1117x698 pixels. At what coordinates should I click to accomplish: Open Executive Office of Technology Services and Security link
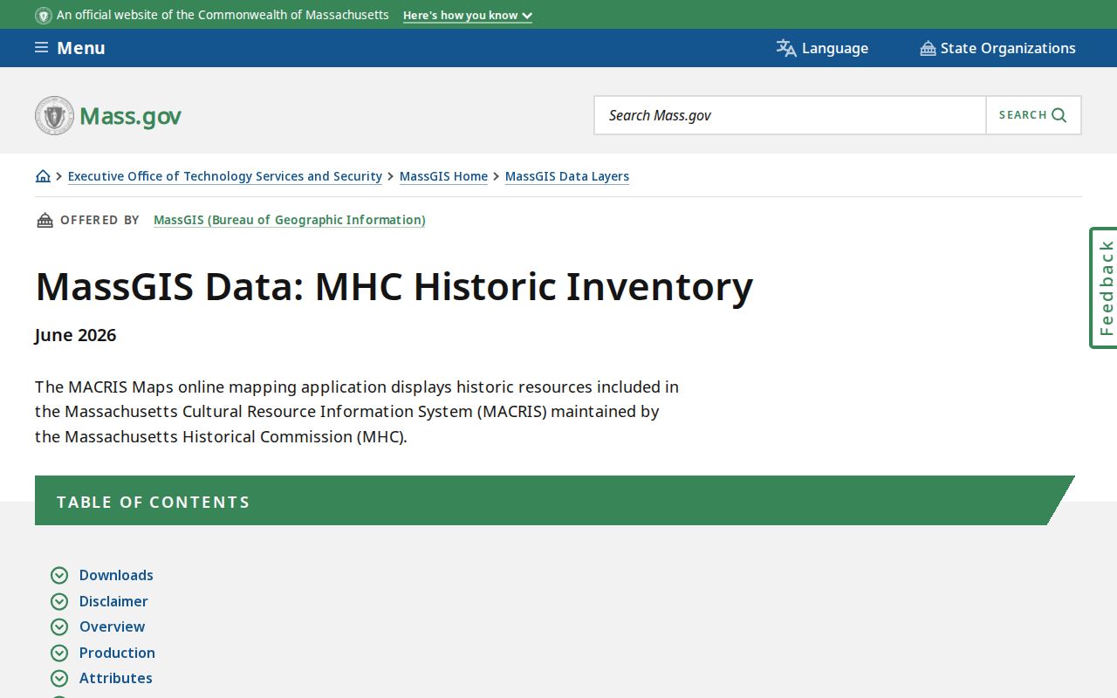click(225, 176)
